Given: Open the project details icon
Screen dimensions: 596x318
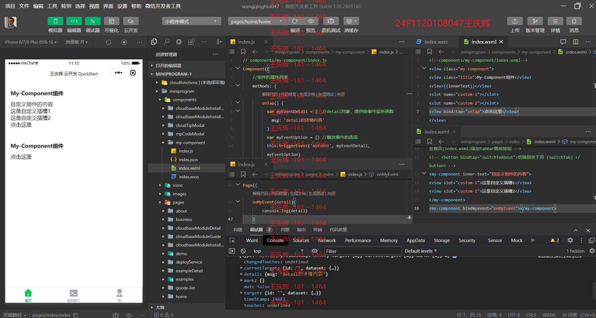Looking at the screenshot, I should (555, 21).
